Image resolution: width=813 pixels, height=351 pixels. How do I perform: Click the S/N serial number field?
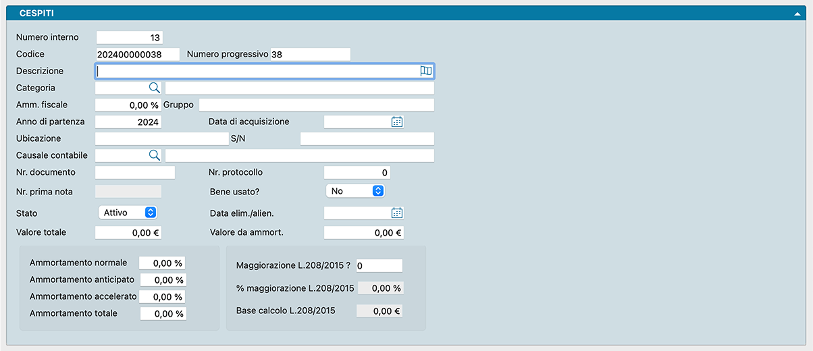pos(367,138)
